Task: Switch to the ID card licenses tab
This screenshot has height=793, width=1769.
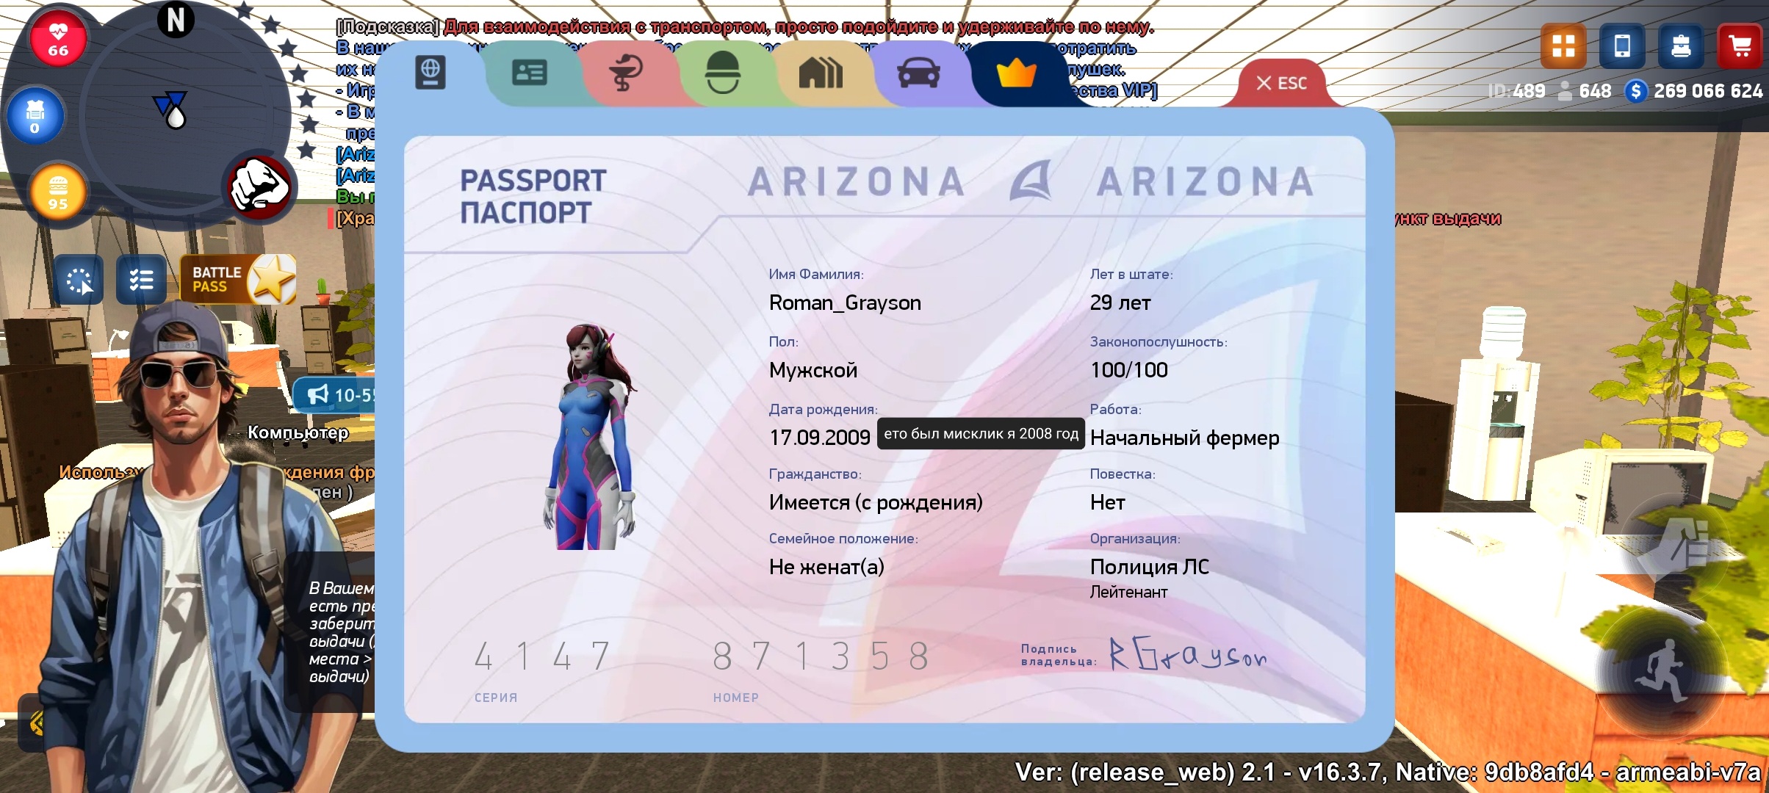Action: click(x=529, y=73)
